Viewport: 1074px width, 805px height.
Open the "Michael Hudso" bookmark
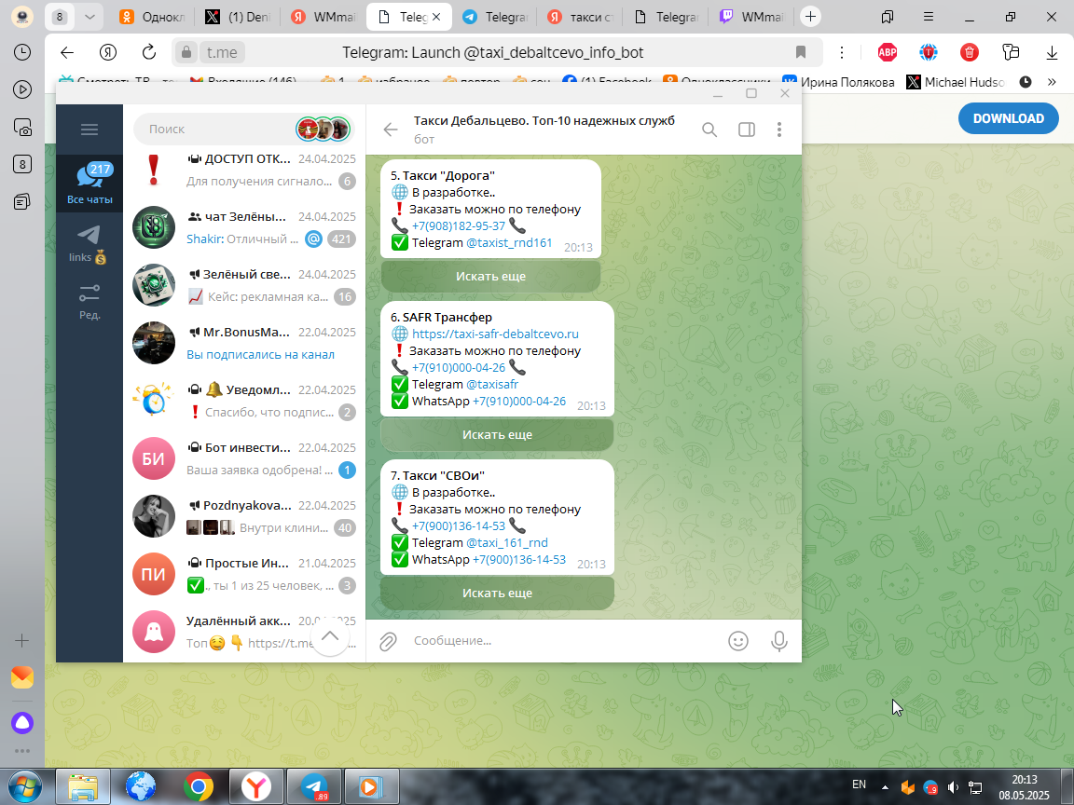pyautogui.click(x=955, y=82)
